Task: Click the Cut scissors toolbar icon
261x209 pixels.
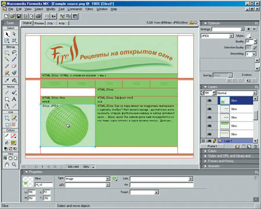Action: 62,16
